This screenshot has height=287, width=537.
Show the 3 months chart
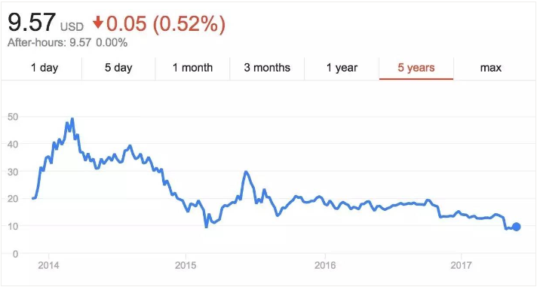pyautogui.click(x=267, y=68)
